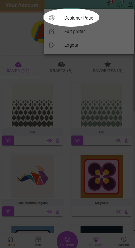
Task: Toggle visibility eye on Sea Creature Origami
Action: pos(50,211)
